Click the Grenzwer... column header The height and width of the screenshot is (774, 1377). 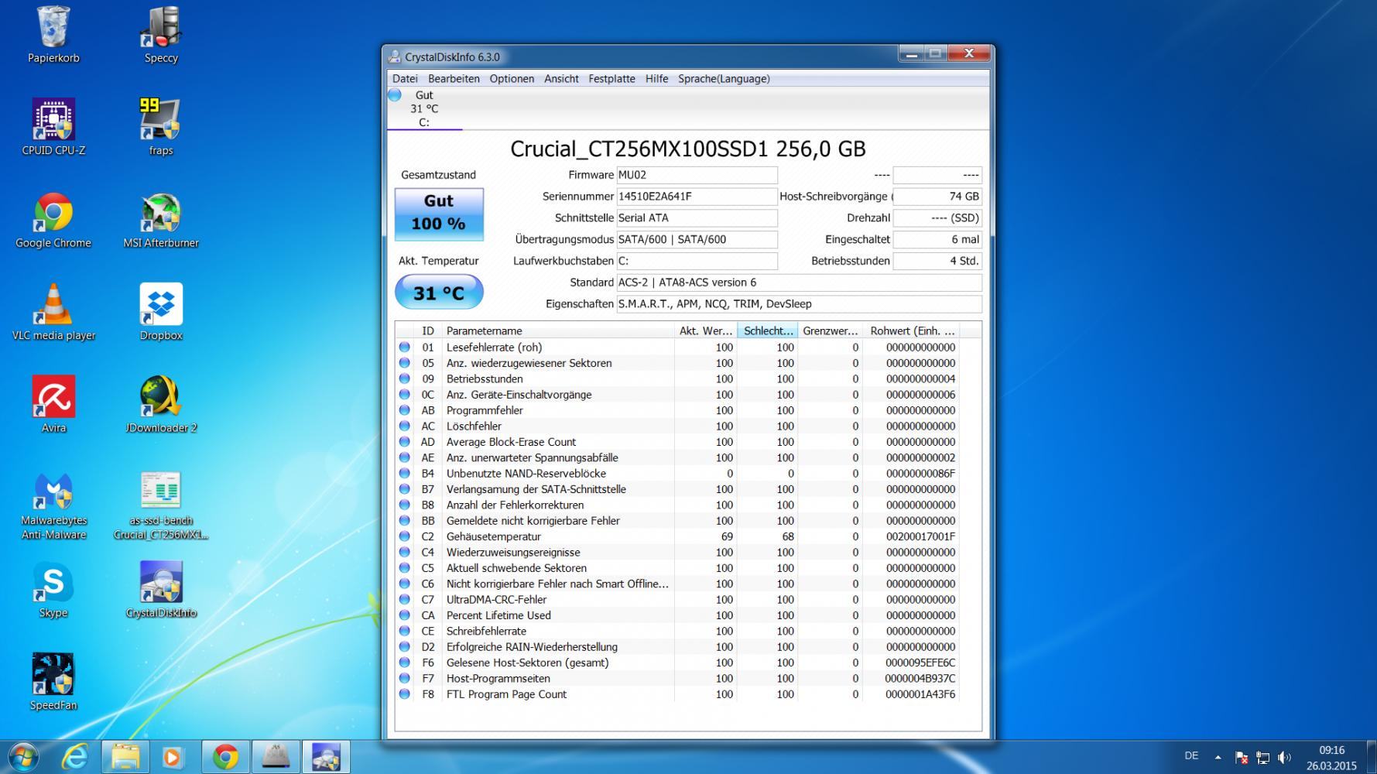(x=830, y=330)
